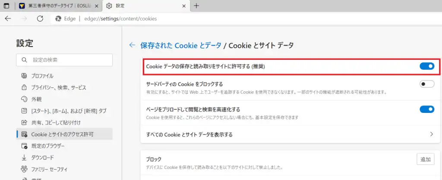Viewport: 442px width, 180px height.
Task: Close the 設定 tab
Action: [x=184, y=6]
